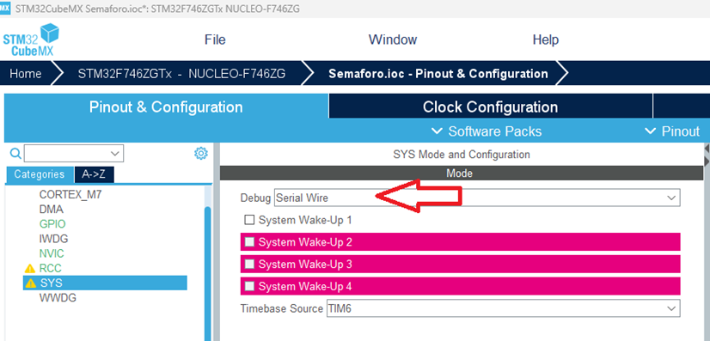The width and height of the screenshot is (710, 341).
Task: Go to Home breadcrumb
Action: pos(26,74)
